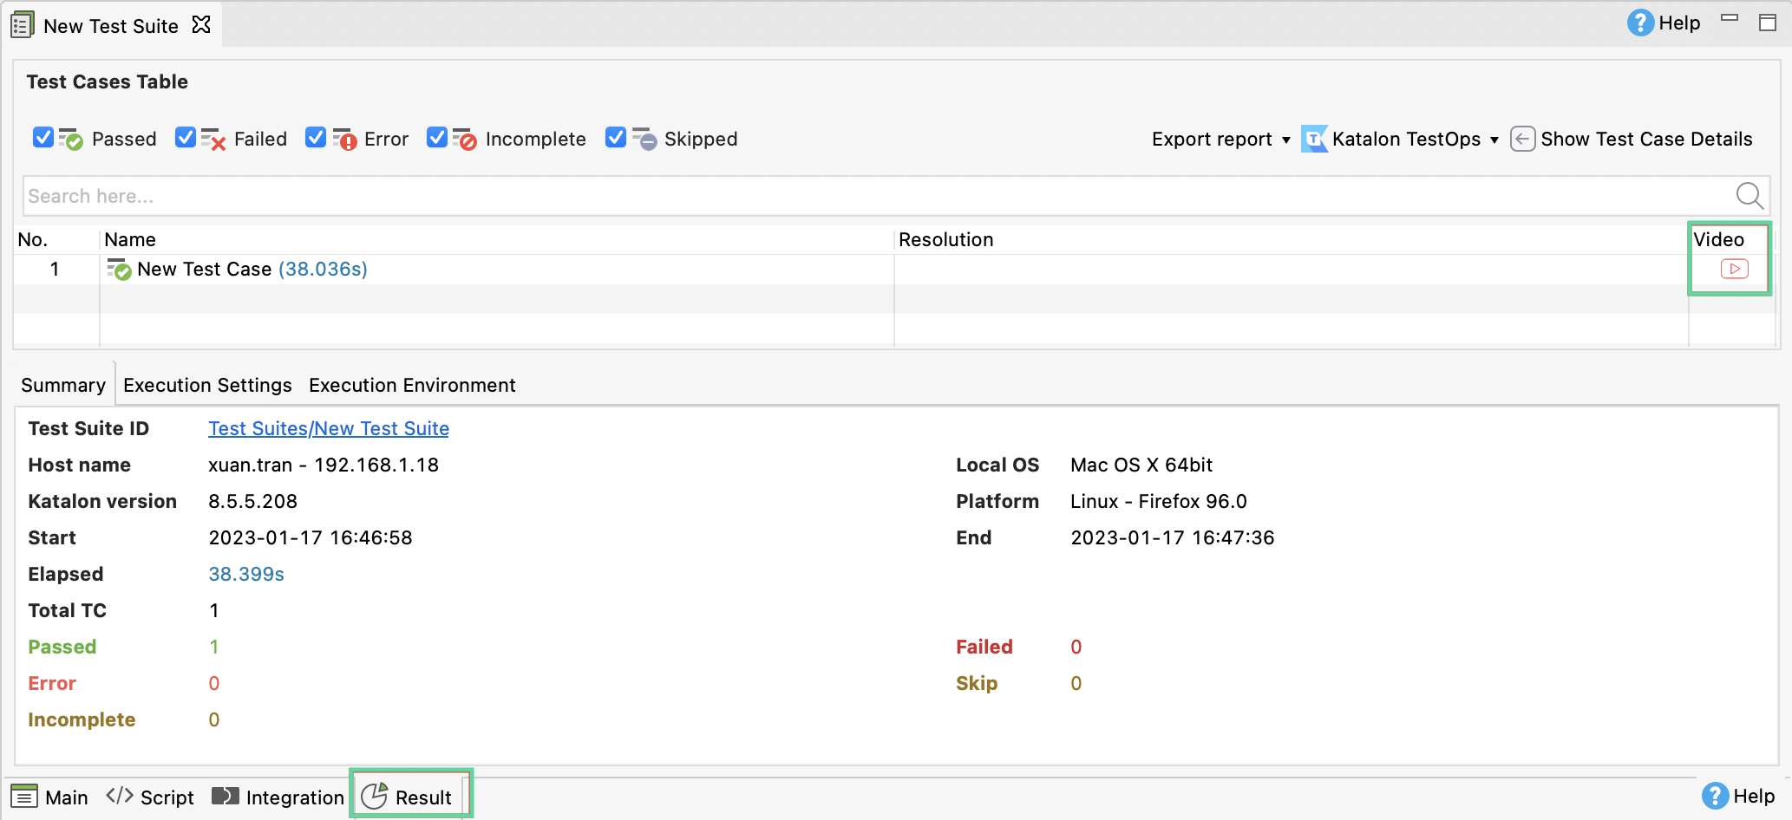Click the bottom-right Help question mark icon
1792x820 pixels.
click(1715, 796)
